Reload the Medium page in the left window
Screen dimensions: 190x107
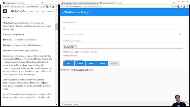coord(8,6)
